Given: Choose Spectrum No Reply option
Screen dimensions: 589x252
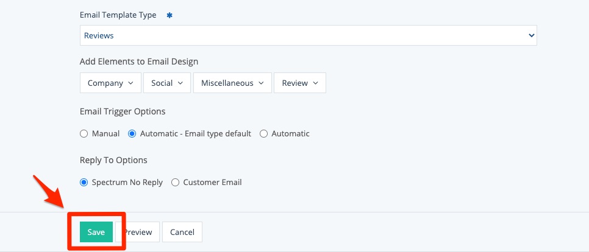Looking at the screenshot, I should (84, 183).
